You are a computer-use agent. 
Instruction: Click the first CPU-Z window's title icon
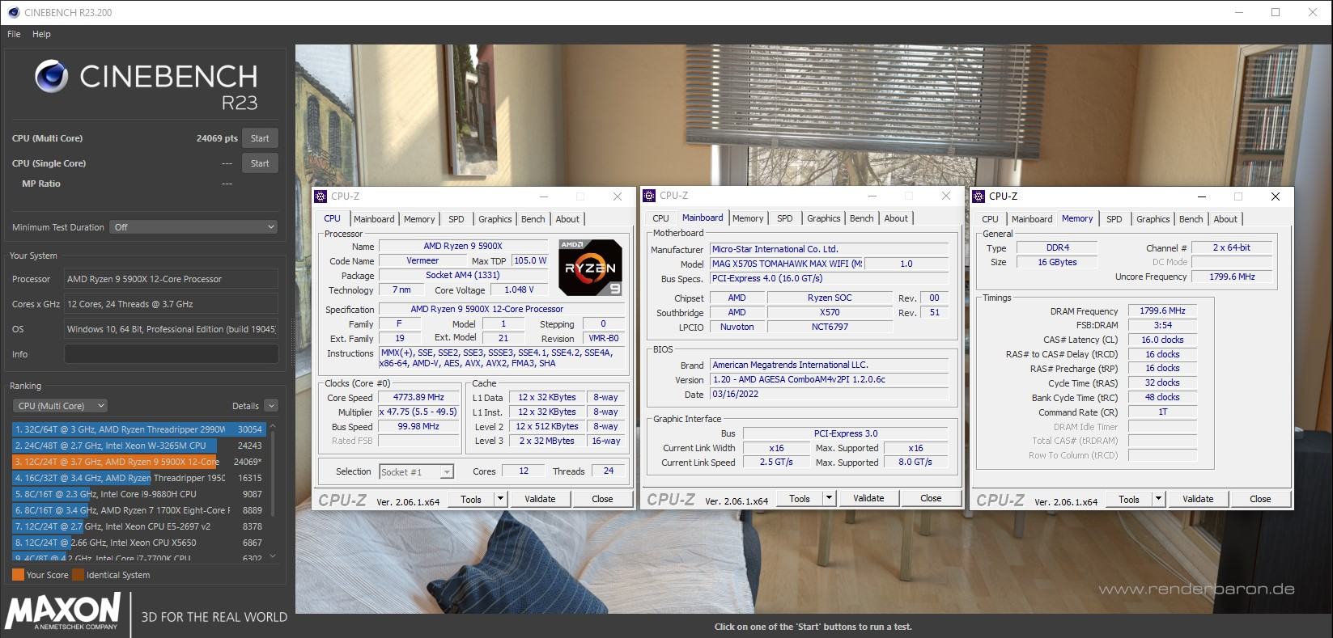321,196
